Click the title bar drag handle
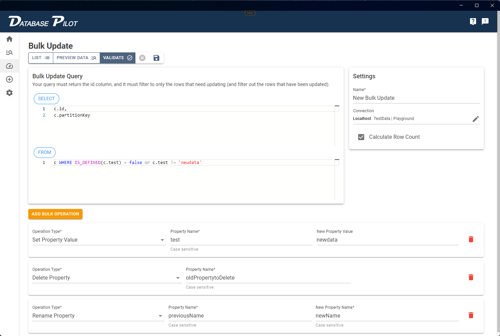The image size is (500, 336). (250, 13)
